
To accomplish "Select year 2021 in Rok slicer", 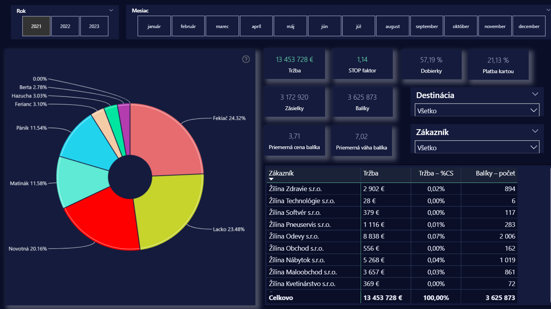I will click(x=36, y=26).
